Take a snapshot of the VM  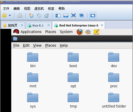click(31, 15)
